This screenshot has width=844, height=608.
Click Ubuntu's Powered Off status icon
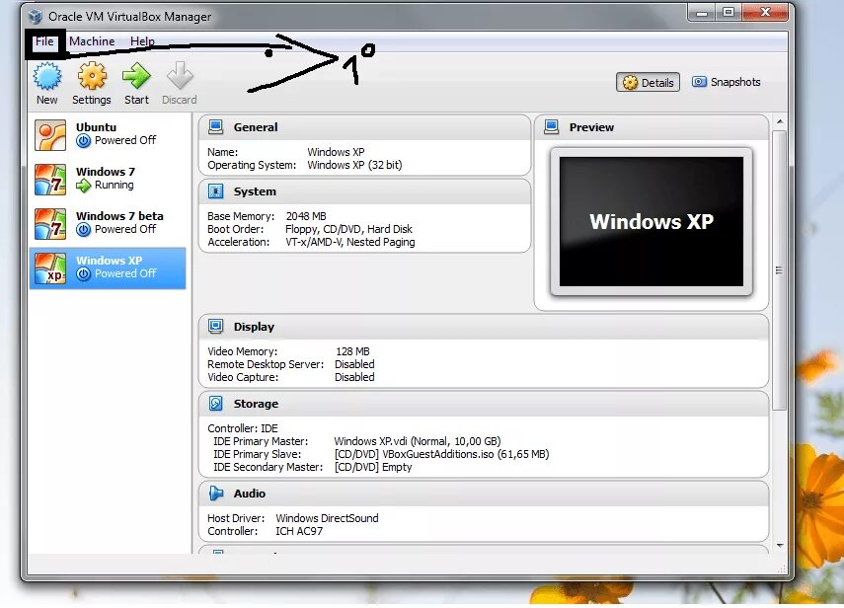(x=84, y=141)
